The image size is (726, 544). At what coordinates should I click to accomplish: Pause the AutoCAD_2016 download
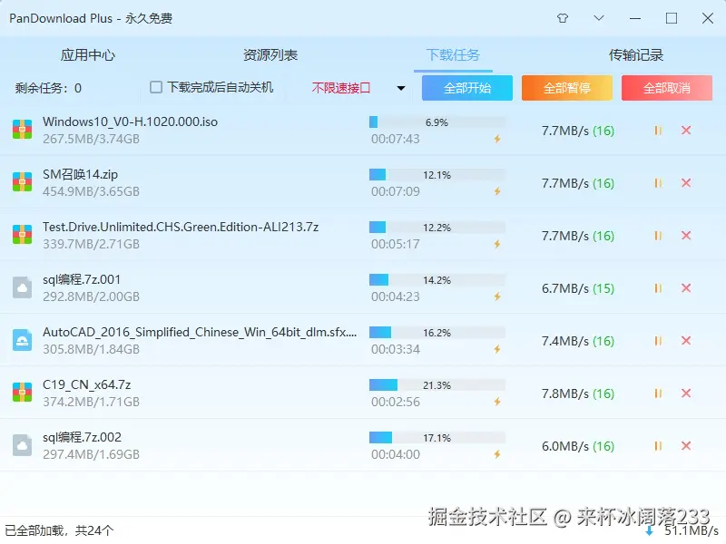click(658, 341)
